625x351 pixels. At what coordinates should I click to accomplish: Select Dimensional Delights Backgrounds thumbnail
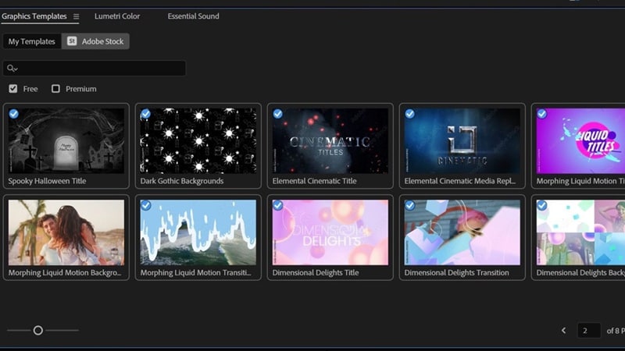(x=580, y=232)
